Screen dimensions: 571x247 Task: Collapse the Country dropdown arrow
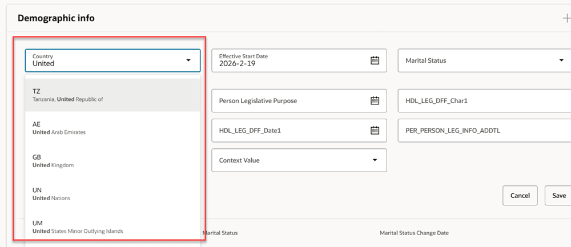click(x=188, y=60)
